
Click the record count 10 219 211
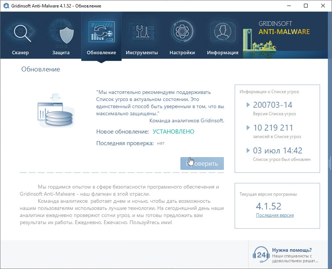pyautogui.click(x=273, y=128)
